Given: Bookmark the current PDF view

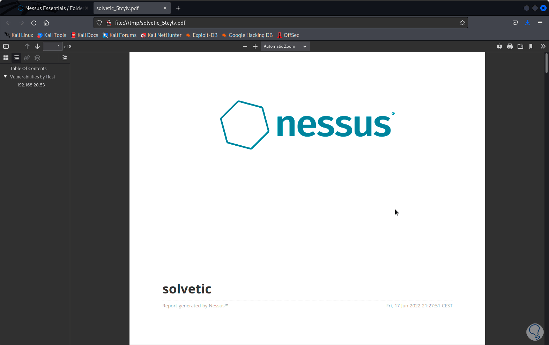Looking at the screenshot, I should (531, 46).
